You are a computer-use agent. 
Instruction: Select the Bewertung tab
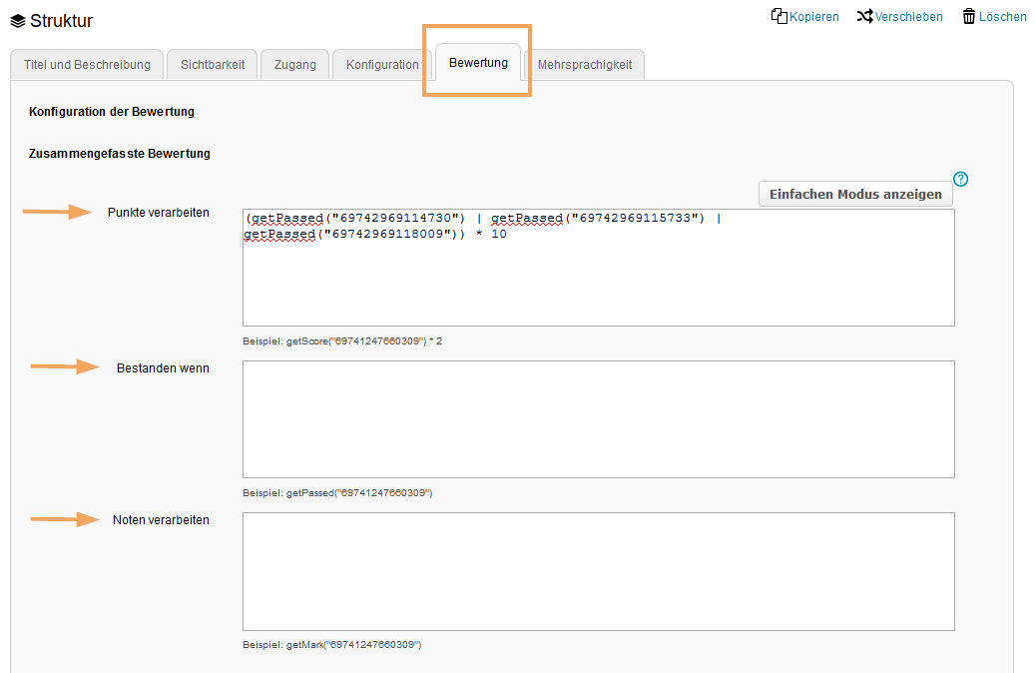tap(478, 63)
